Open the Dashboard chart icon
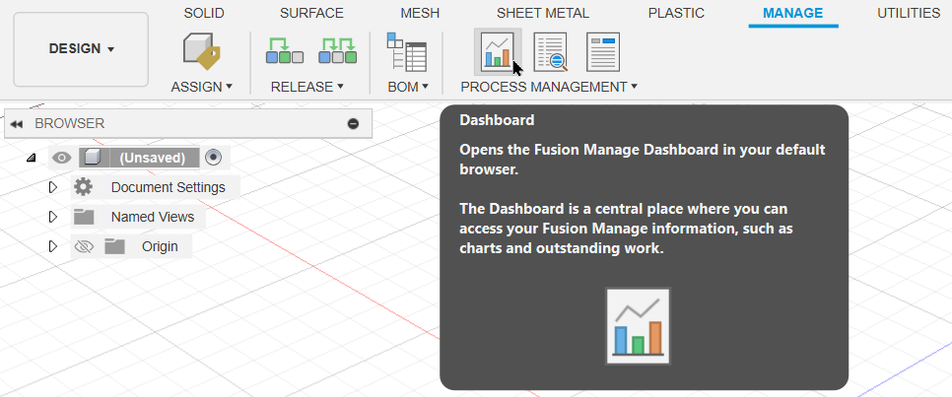The image size is (952, 397). pyautogui.click(x=498, y=51)
